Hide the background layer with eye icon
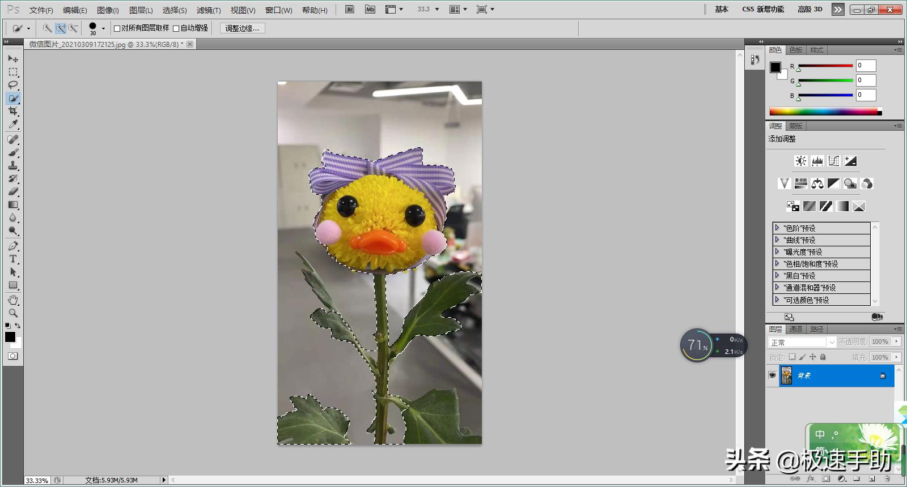Screen dimensions: 907x487 pyautogui.click(x=772, y=375)
